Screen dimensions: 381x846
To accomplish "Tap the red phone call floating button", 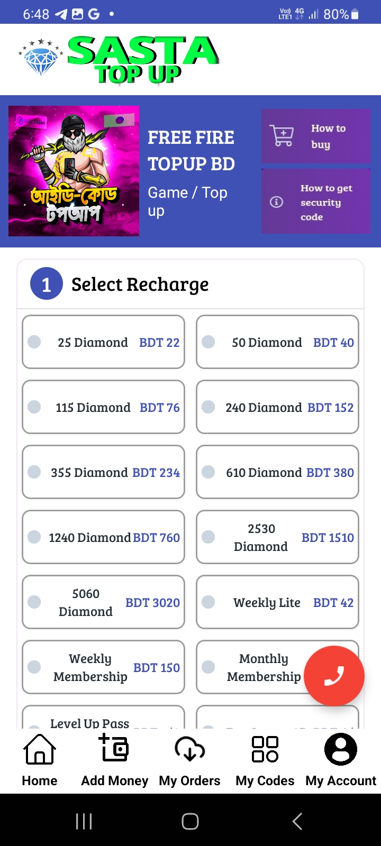I will coord(334,676).
